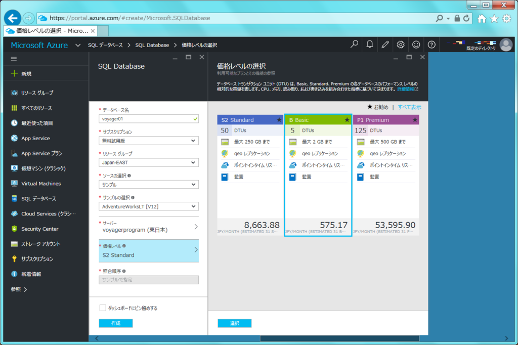Open ソースの選択 dropdown サンプル
The width and height of the screenshot is (518, 345).
[x=149, y=185]
